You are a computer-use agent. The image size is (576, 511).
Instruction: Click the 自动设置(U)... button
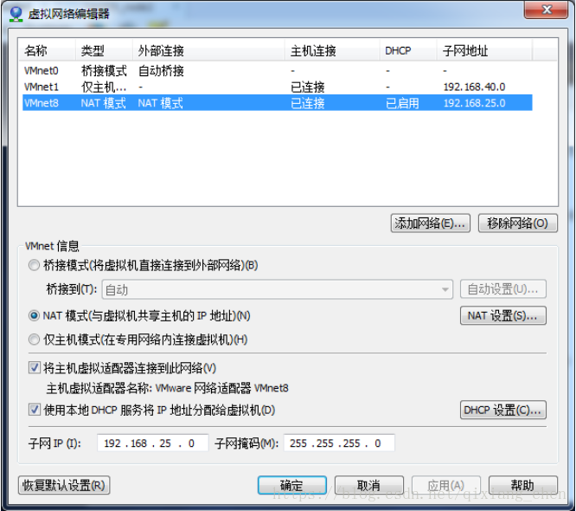coord(502,289)
